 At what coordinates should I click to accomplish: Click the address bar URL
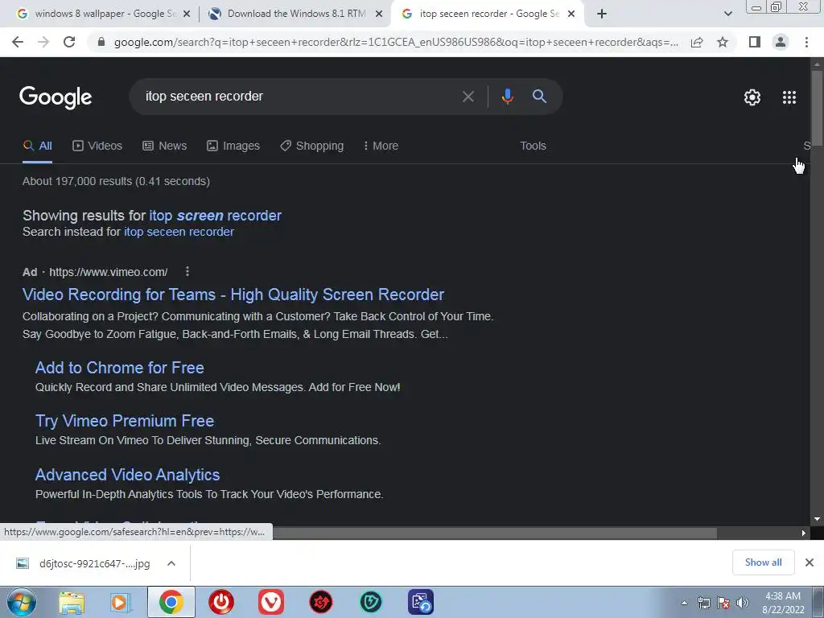[396, 42]
